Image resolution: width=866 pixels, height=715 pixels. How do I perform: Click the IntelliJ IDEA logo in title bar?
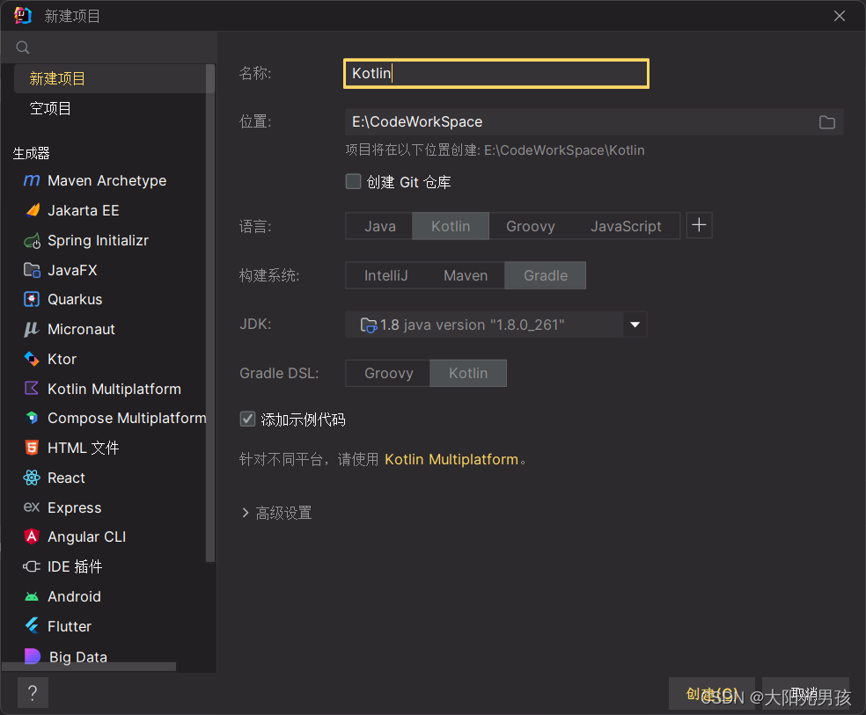(23, 16)
